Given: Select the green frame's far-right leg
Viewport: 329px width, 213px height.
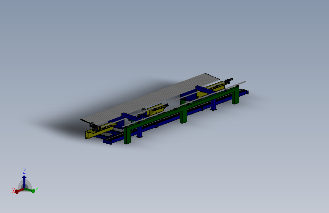Looking at the screenshot, I should pyautogui.click(x=235, y=95).
